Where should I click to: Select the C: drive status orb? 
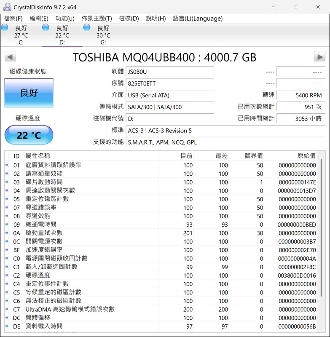[x=5, y=27]
